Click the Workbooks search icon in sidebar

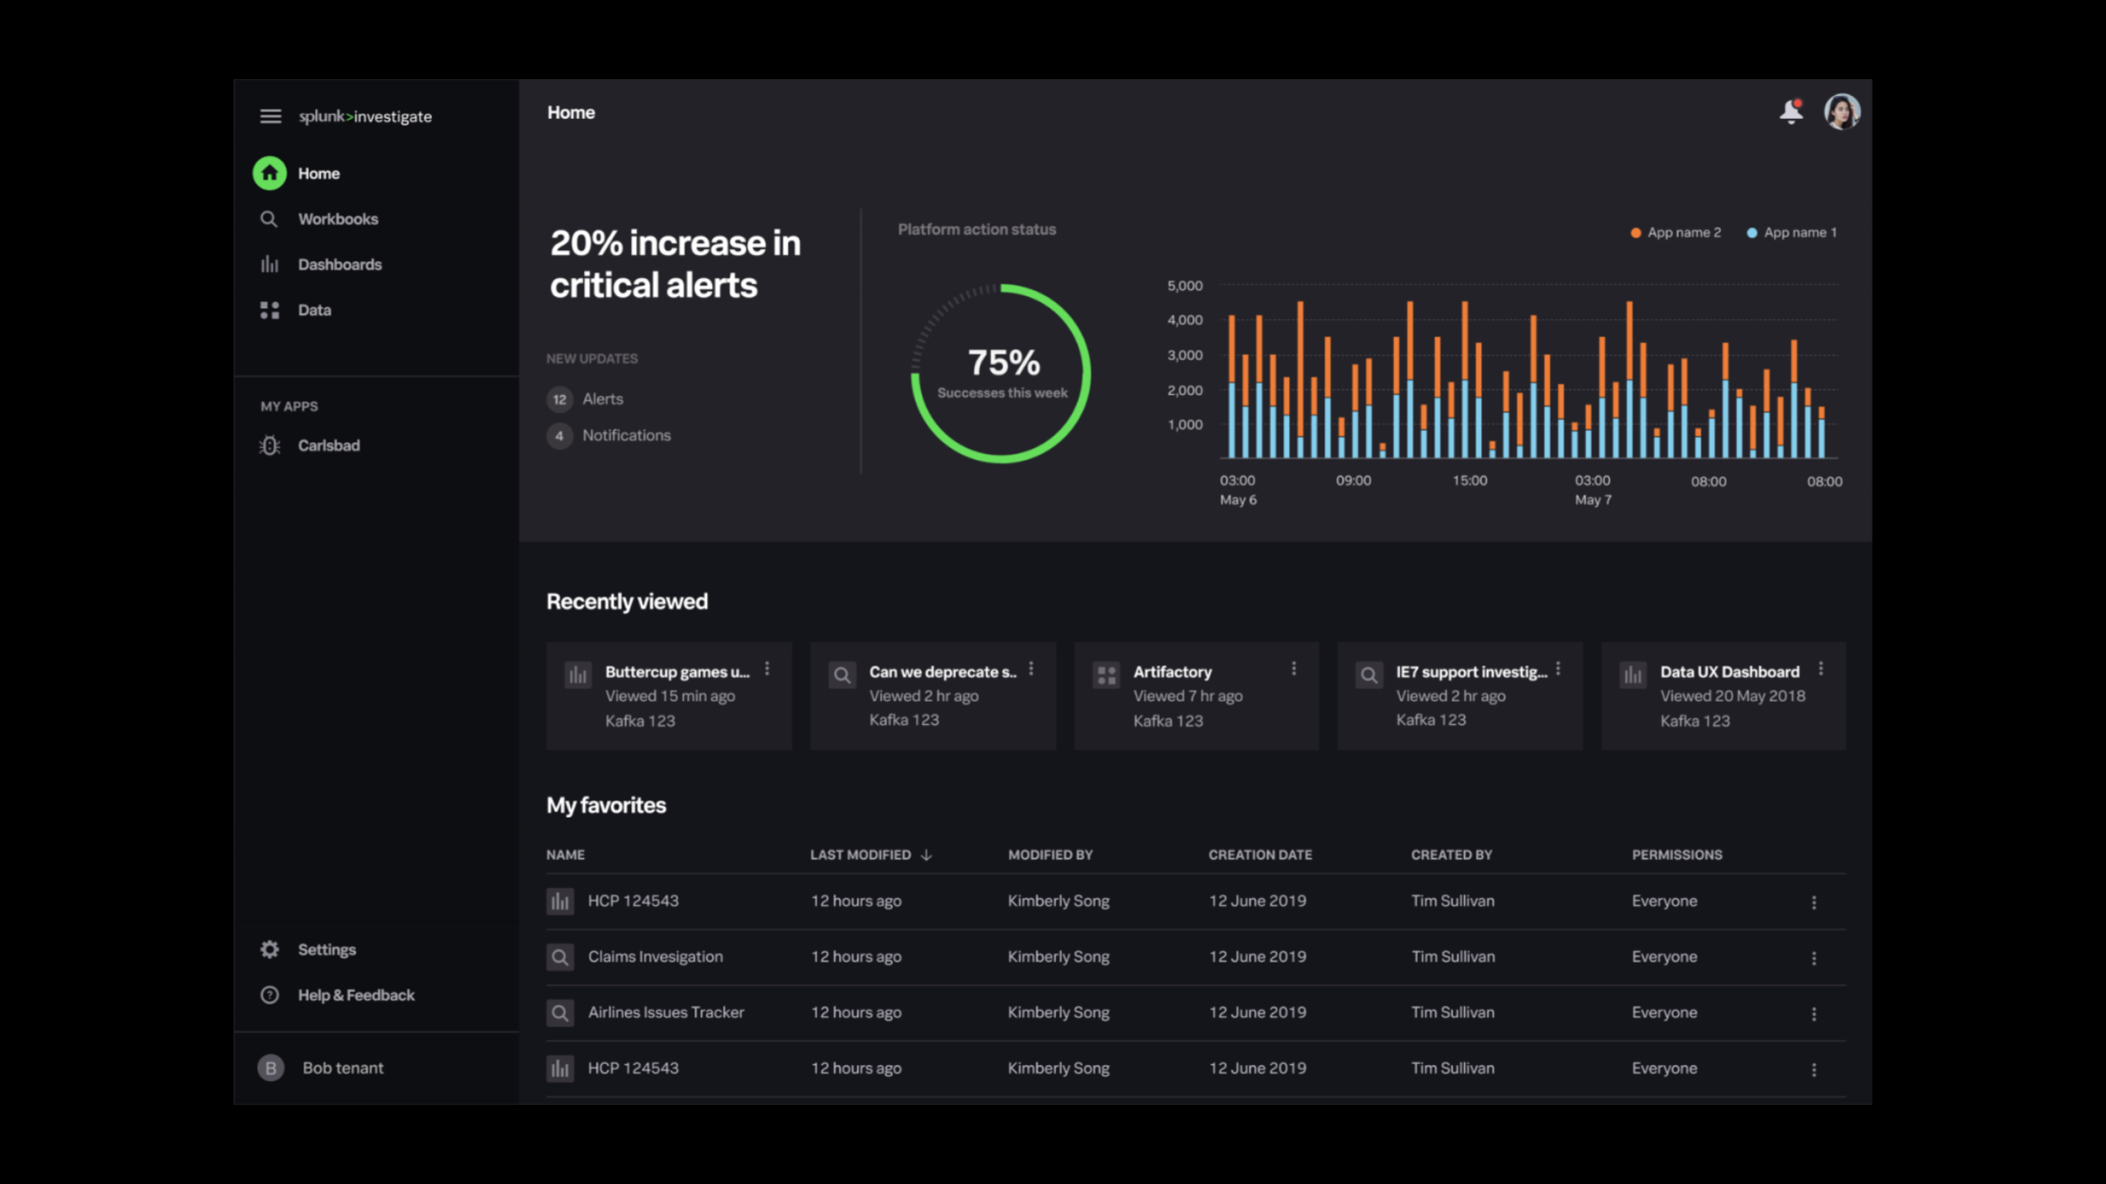pyautogui.click(x=269, y=219)
